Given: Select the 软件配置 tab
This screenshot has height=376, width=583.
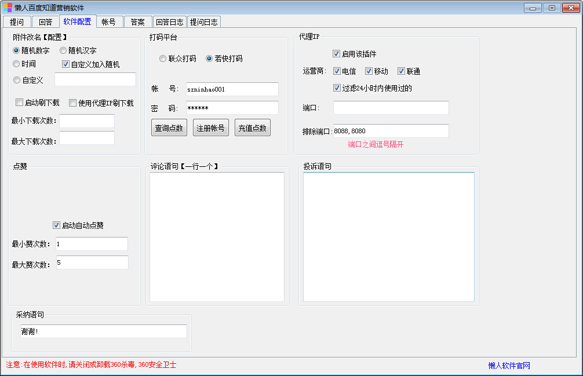Looking at the screenshot, I should pos(77,21).
